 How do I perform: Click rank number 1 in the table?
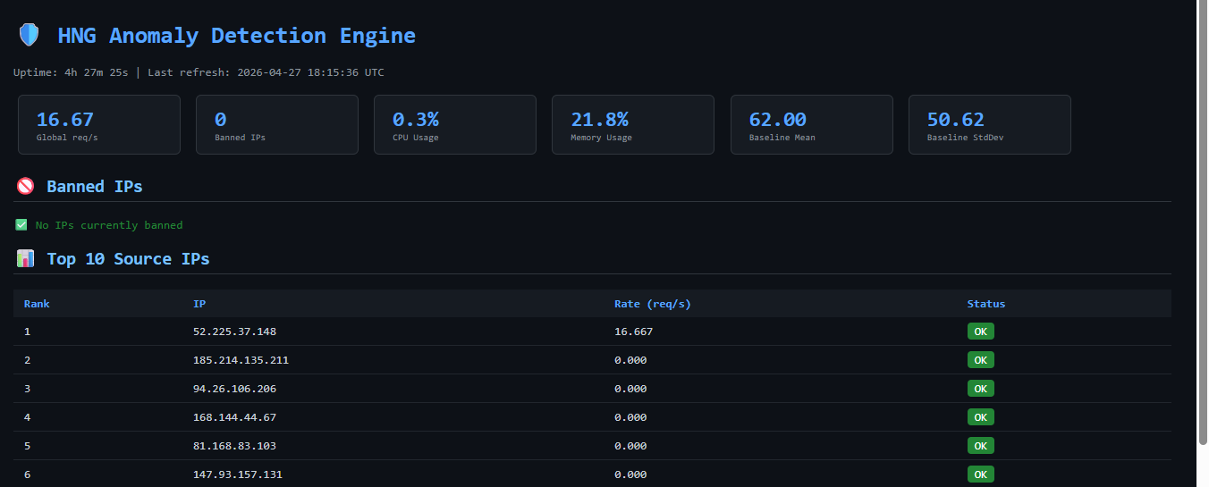pos(27,332)
